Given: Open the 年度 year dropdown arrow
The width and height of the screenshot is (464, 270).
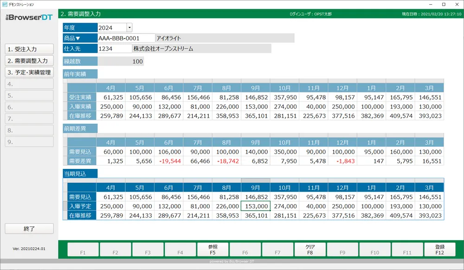Looking at the screenshot, I should [x=129, y=28].
